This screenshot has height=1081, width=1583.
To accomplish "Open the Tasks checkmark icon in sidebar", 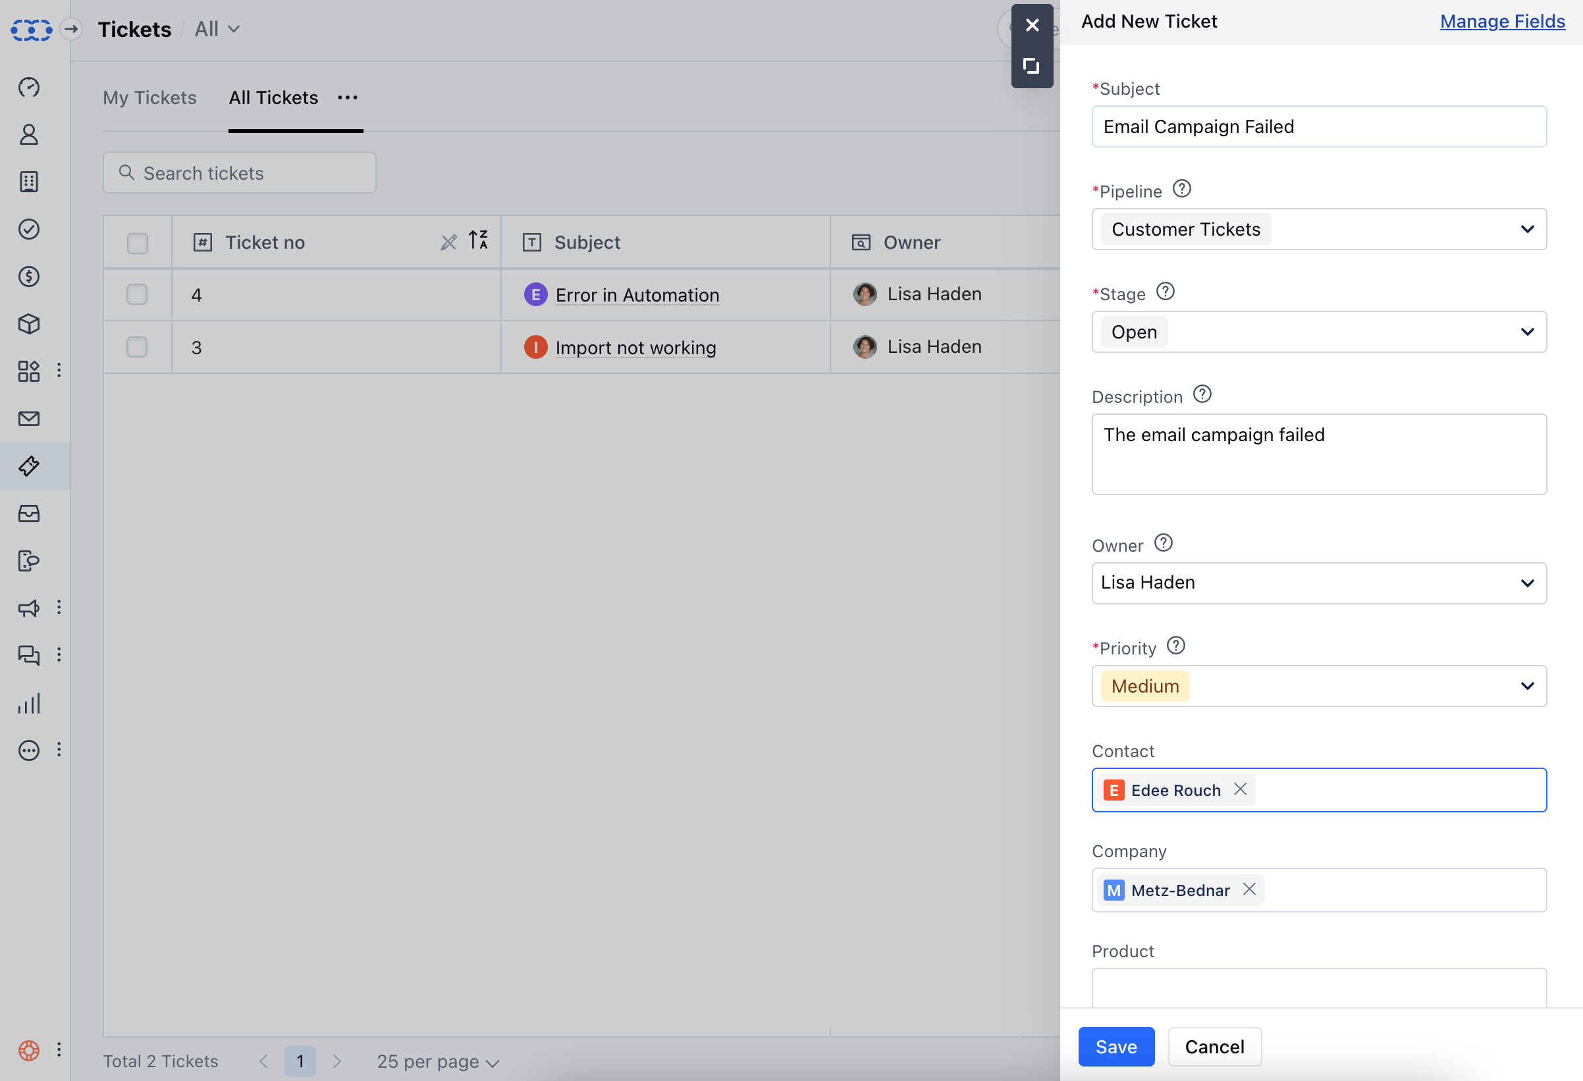I will click(28, 229).
